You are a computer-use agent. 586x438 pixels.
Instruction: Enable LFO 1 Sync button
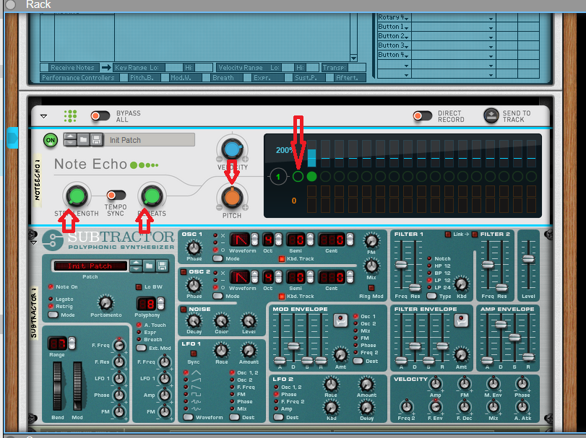(193, 354)
